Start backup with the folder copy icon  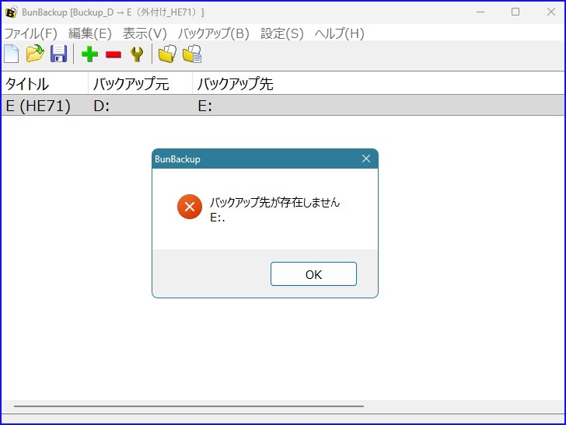click(167, 54)
